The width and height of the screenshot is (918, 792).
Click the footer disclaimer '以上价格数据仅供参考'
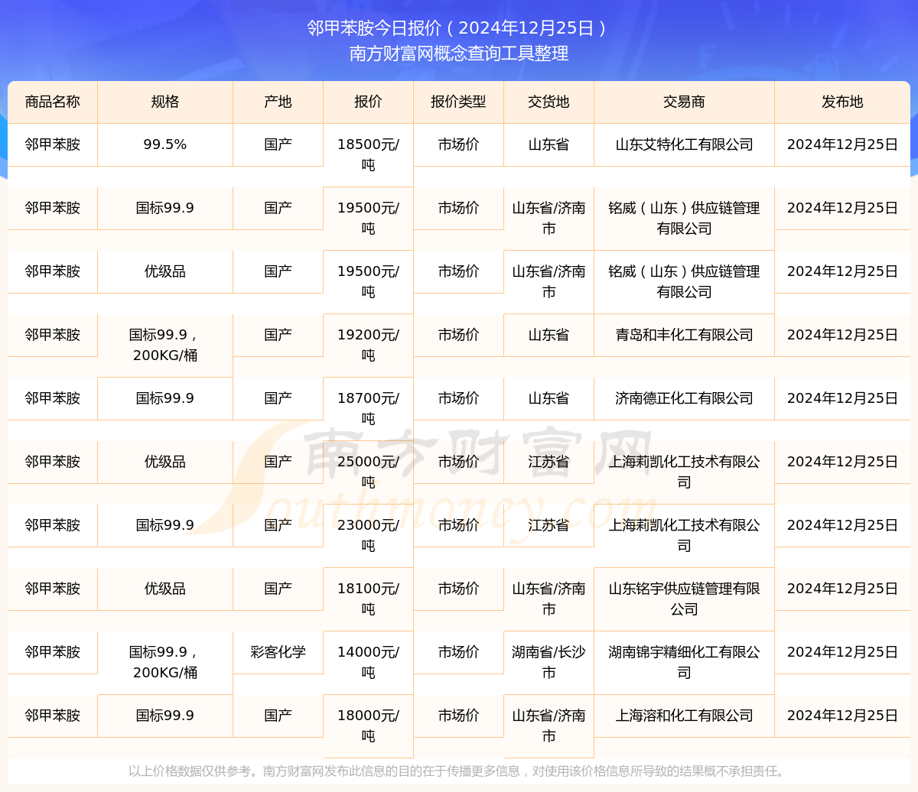[190, 771]
